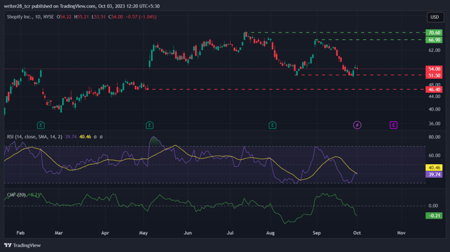Click the TradingView logo
450x252 pixels.
22,245
